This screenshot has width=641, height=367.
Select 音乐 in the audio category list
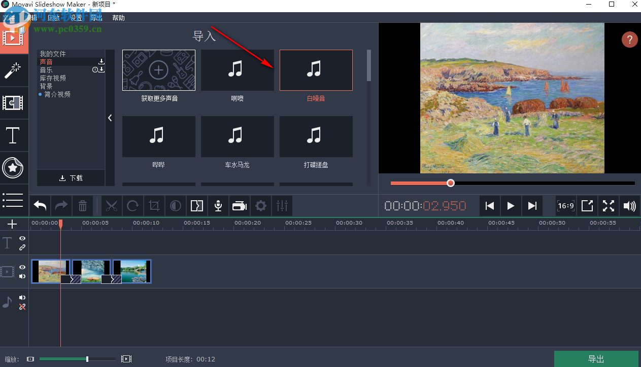click(46, 69)
